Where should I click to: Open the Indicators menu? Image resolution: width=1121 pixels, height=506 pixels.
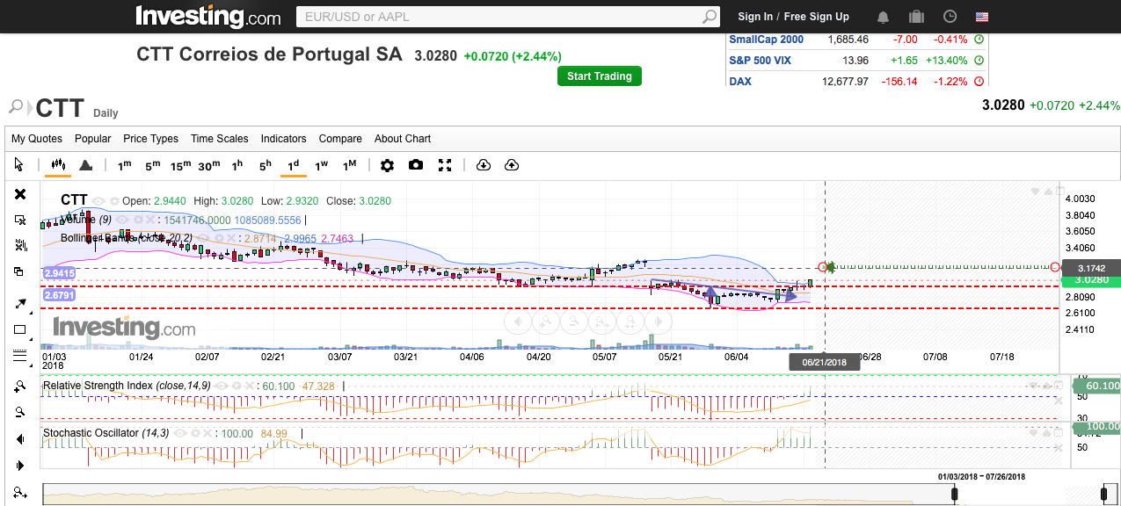pyautogui.click(x=283, y=139)
